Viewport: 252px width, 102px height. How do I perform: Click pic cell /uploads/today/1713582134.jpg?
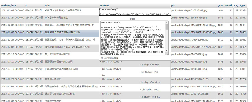189,61
